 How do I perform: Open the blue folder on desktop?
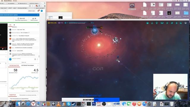(x=186, y=13)
